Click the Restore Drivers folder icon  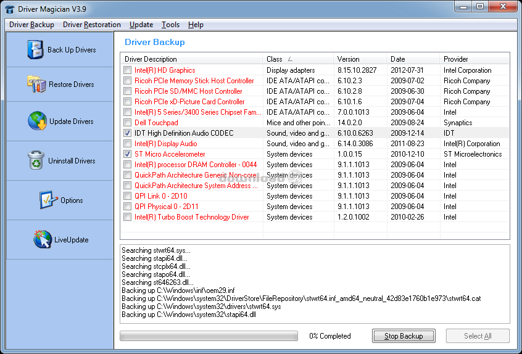click(x=36, y=84)
